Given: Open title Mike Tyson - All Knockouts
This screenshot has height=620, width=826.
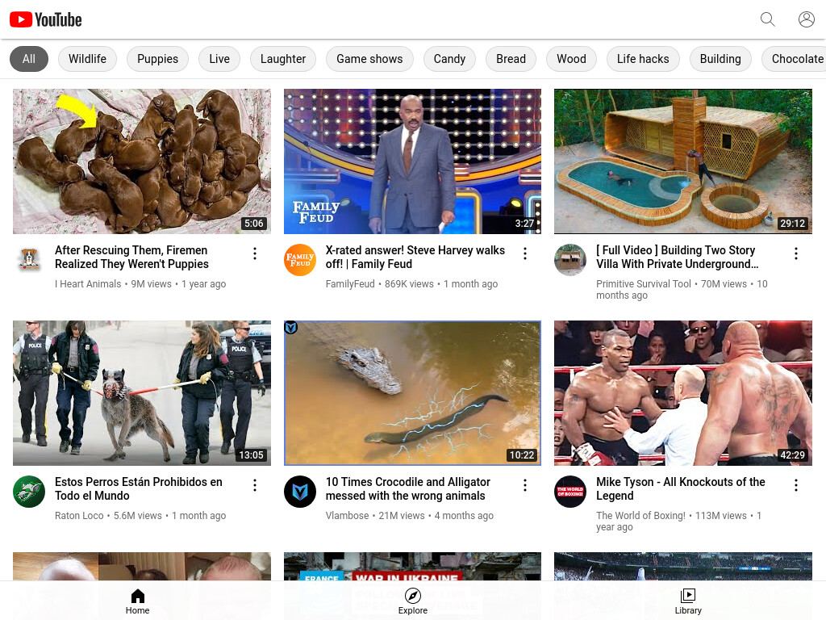Looking at the screenshot, I should 681,488.
